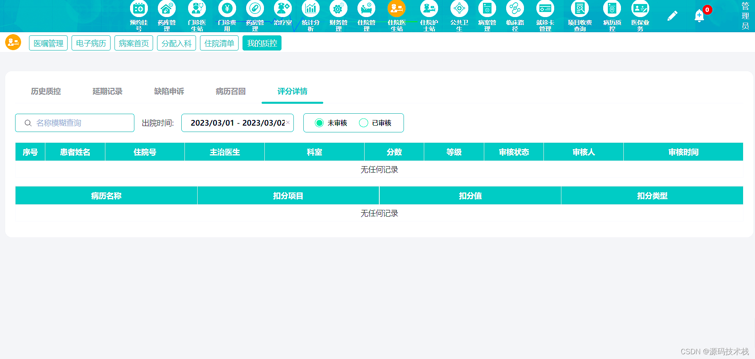Open the 预约挂号 module icon
755x359 pixels.
(x=139, y=8)
